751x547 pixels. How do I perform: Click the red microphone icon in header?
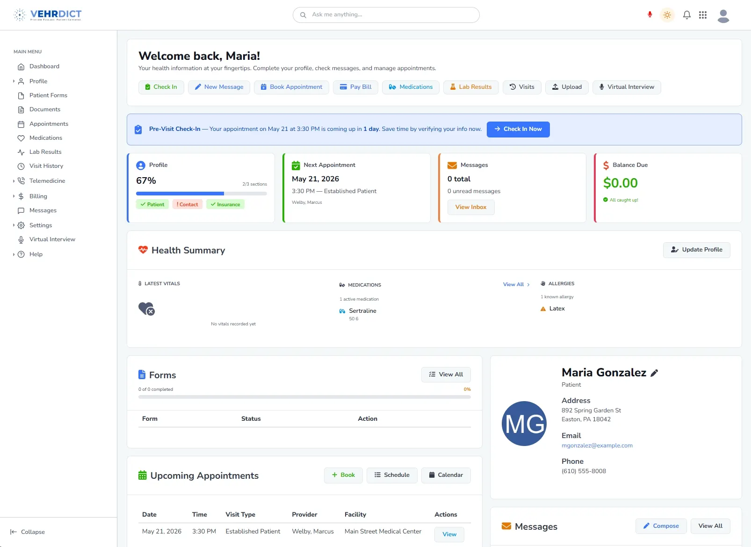coord(650,14)
